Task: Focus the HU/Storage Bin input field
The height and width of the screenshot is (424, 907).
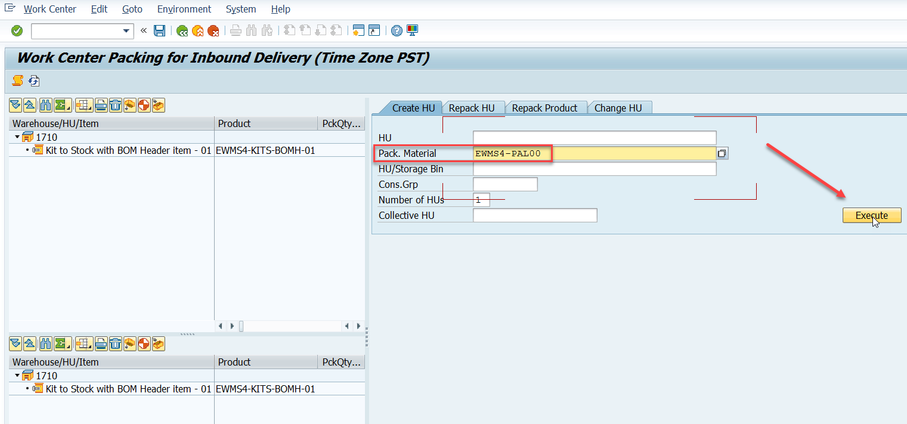Action: tap(595, 169)
